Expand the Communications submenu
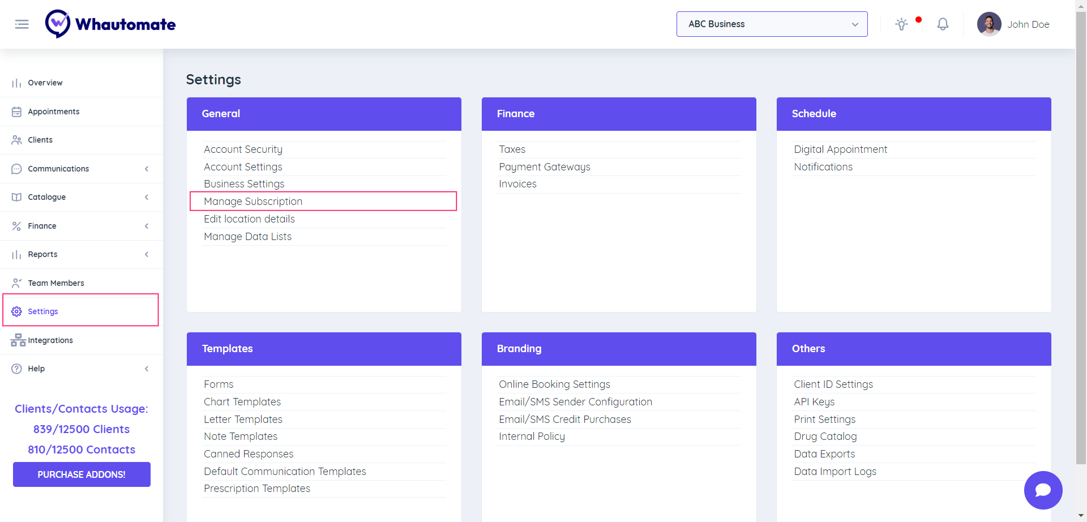1087x522 pixels. point(147,169)
